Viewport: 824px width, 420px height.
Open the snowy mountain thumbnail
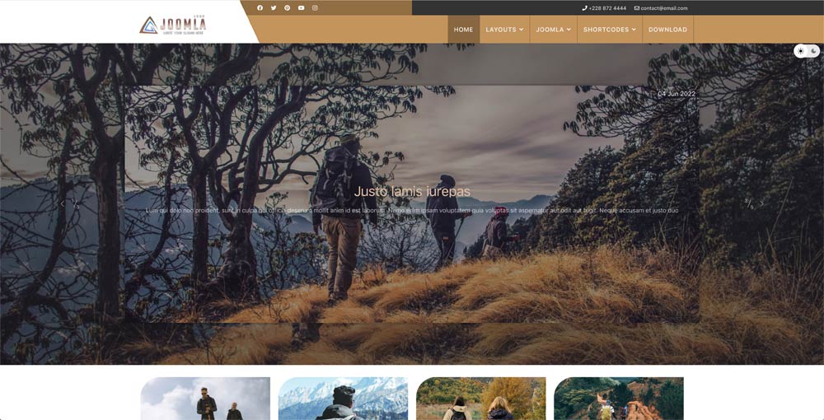coord(343,399)
